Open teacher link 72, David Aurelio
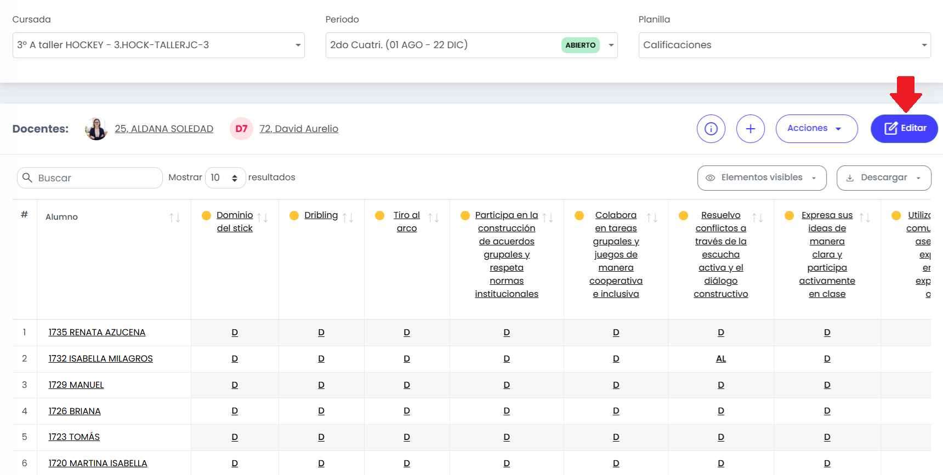Image resolution: width=943 pixels, height=475 pixels. [299, 129]
